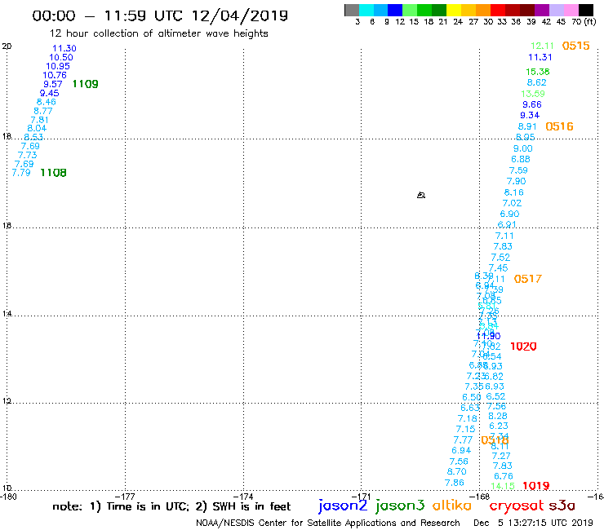
Task: Click the wave height value 7.90
Action: click(x=516, y=181)
